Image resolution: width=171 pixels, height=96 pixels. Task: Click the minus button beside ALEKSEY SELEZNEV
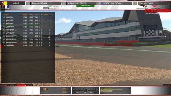pos(64,3)
